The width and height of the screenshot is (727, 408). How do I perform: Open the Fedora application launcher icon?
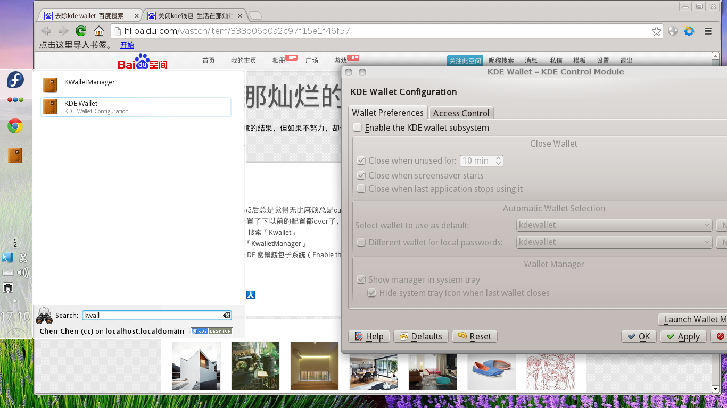pos(15,80)
